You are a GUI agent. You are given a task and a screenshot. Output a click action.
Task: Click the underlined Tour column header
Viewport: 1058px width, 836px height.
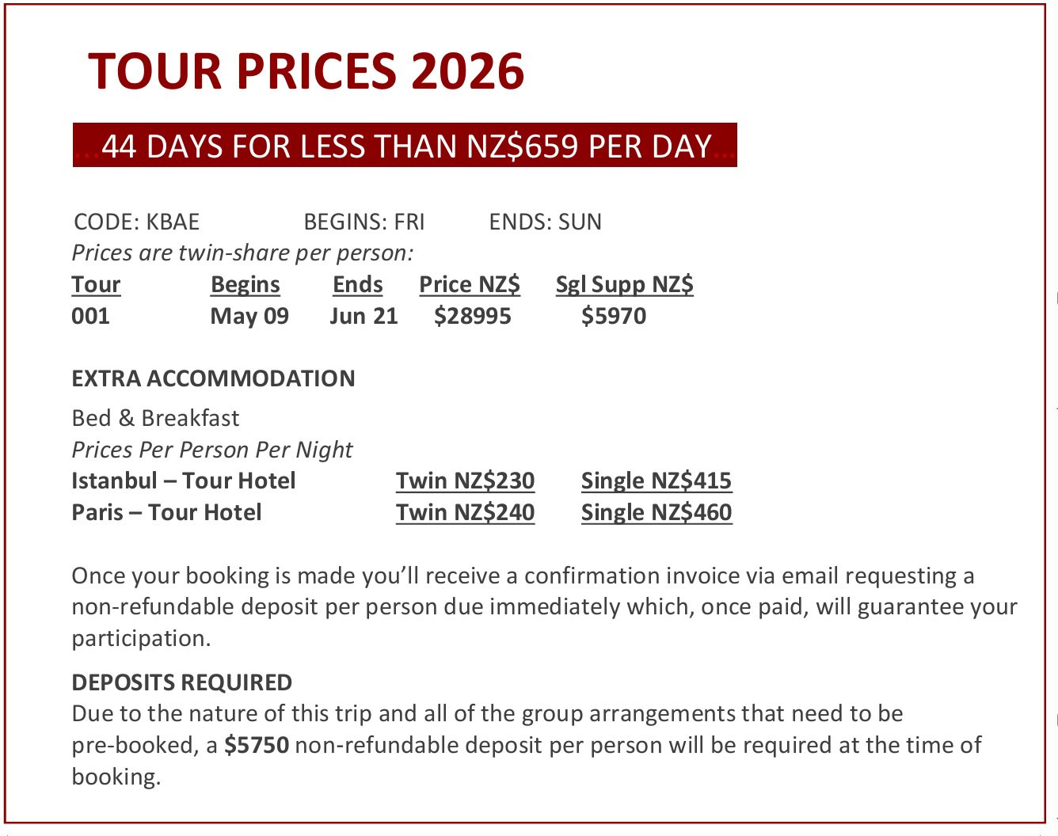[96, 284]
